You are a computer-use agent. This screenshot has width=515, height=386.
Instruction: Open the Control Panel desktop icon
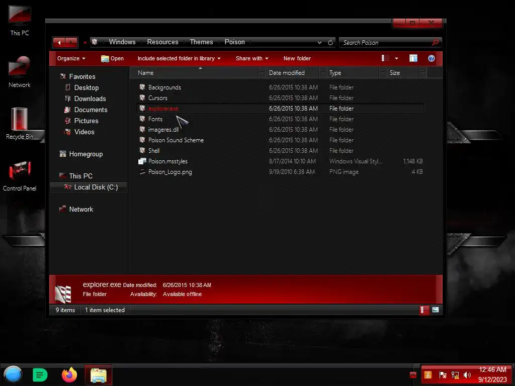coord(20,175)
